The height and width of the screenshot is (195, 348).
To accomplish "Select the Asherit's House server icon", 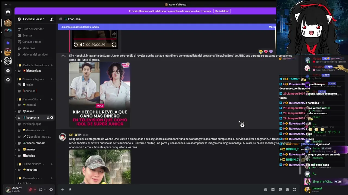I will click(x=8, y=23).
